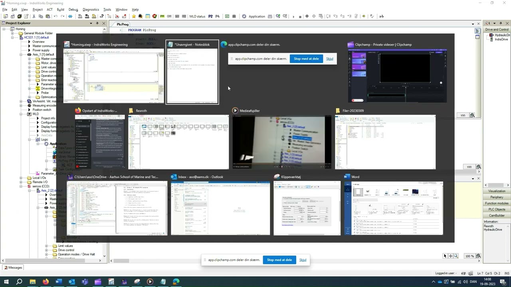This screenshot has width=511, height=287.
Task: Click Stop med at dele in bottom sharing bar
Action: (279, 260)
